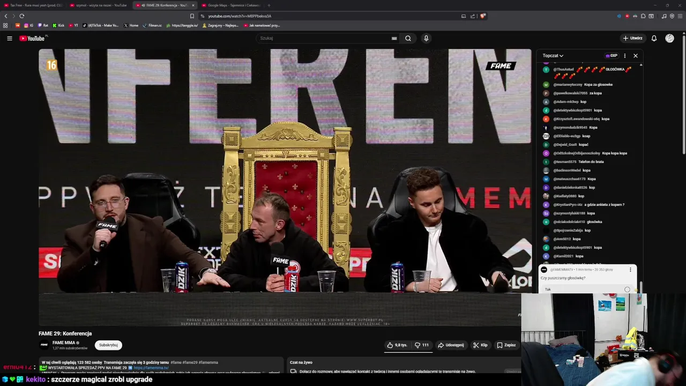Reload the page with refresh icon
The width and height of the screenshot is (686, 386).
(x=22, y=16)
